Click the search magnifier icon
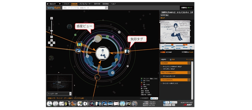 (106, 8)
